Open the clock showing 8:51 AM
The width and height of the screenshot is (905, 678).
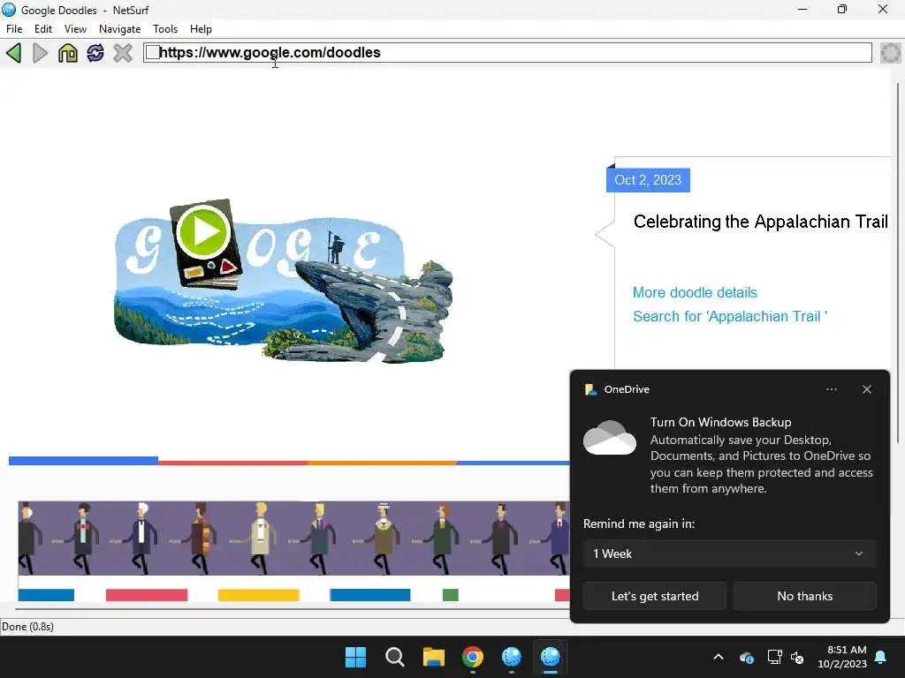point(842,657)
